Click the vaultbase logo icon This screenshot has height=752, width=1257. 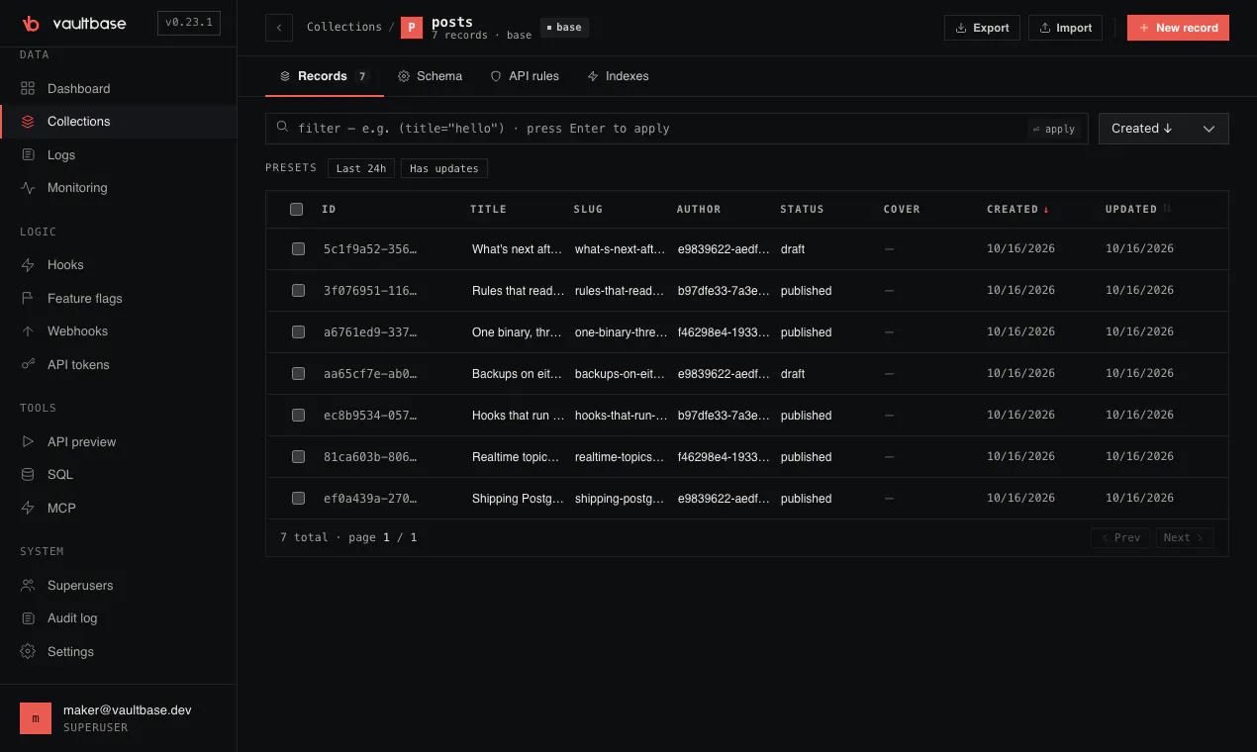(31, 24)
